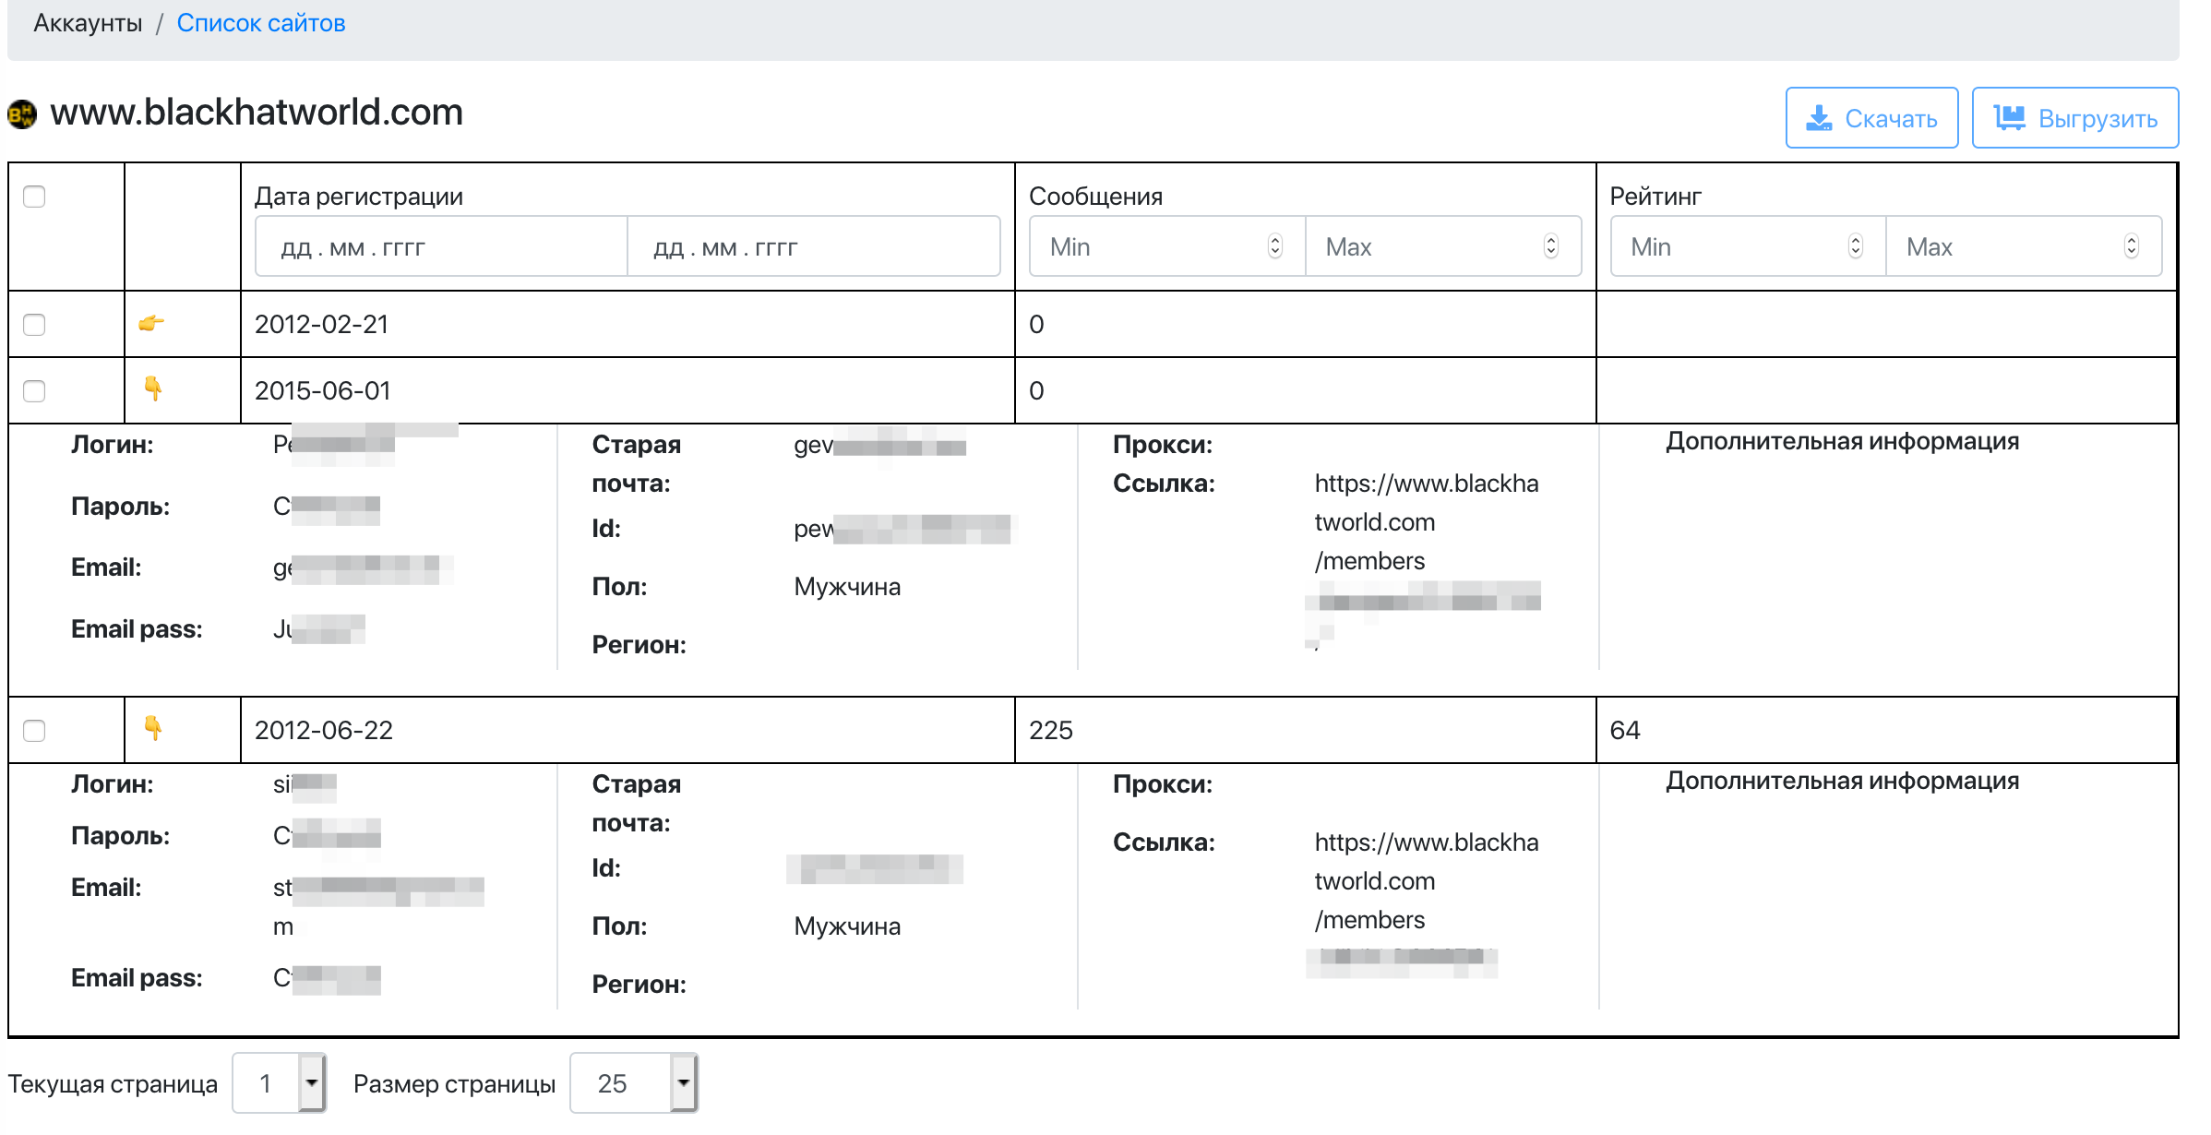The image size is (2211, 1135).
Task: Go to Аккаунты breadcrumb item
Action: click(x=88, y=23)
